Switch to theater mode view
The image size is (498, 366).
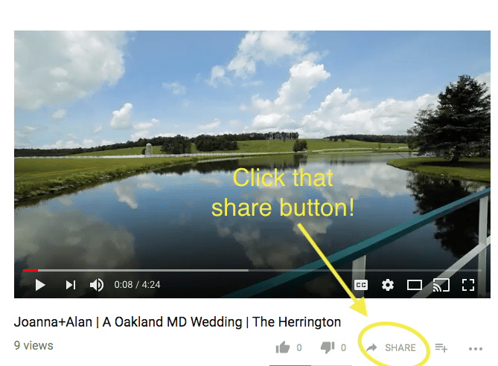point(415,285)
